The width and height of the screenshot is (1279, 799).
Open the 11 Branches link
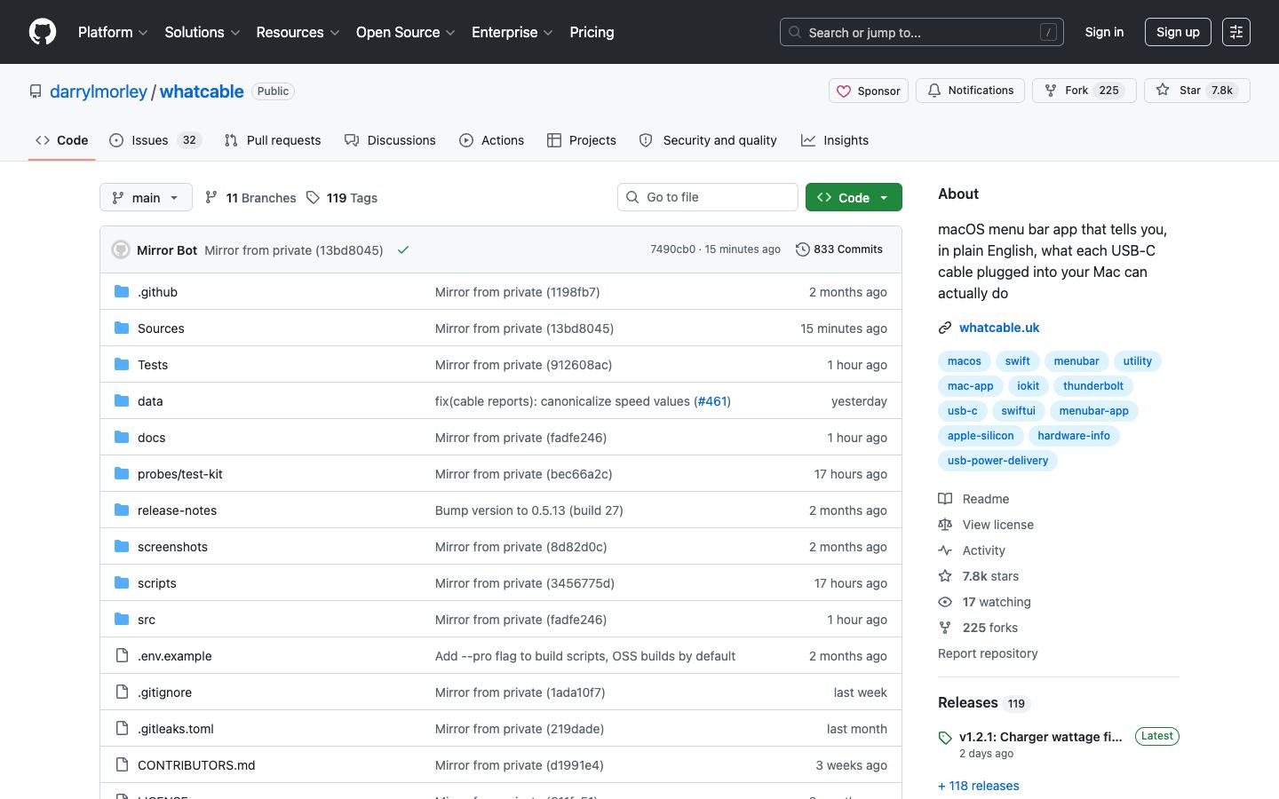(x=250, y=197)
